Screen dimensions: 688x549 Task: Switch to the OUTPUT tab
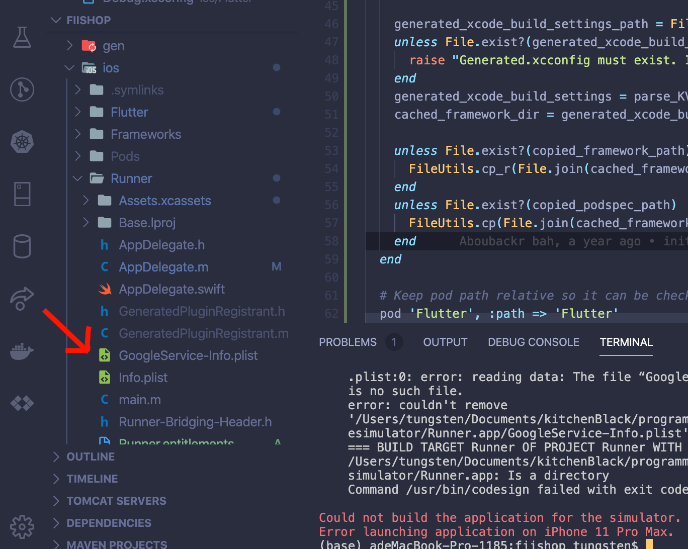click(x=445, y=342)
